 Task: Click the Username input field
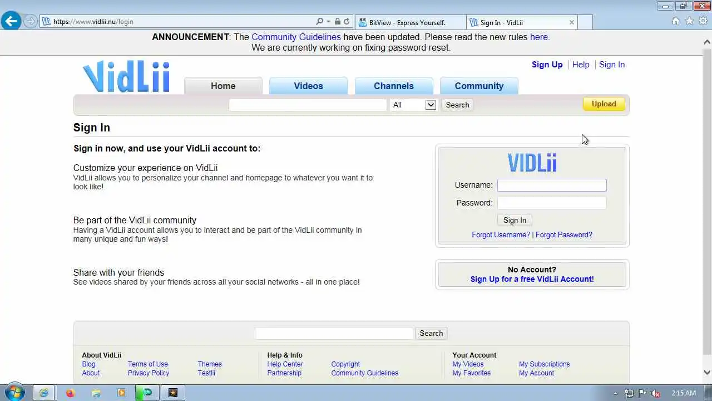tap(552, 185)
